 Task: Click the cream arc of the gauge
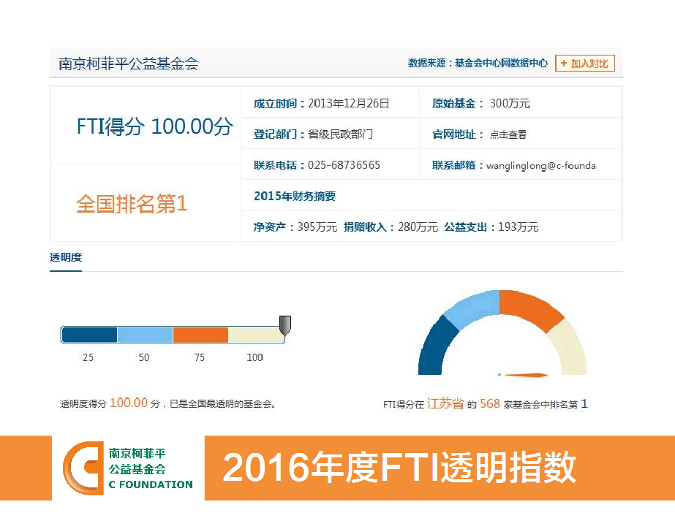point(570,349)
